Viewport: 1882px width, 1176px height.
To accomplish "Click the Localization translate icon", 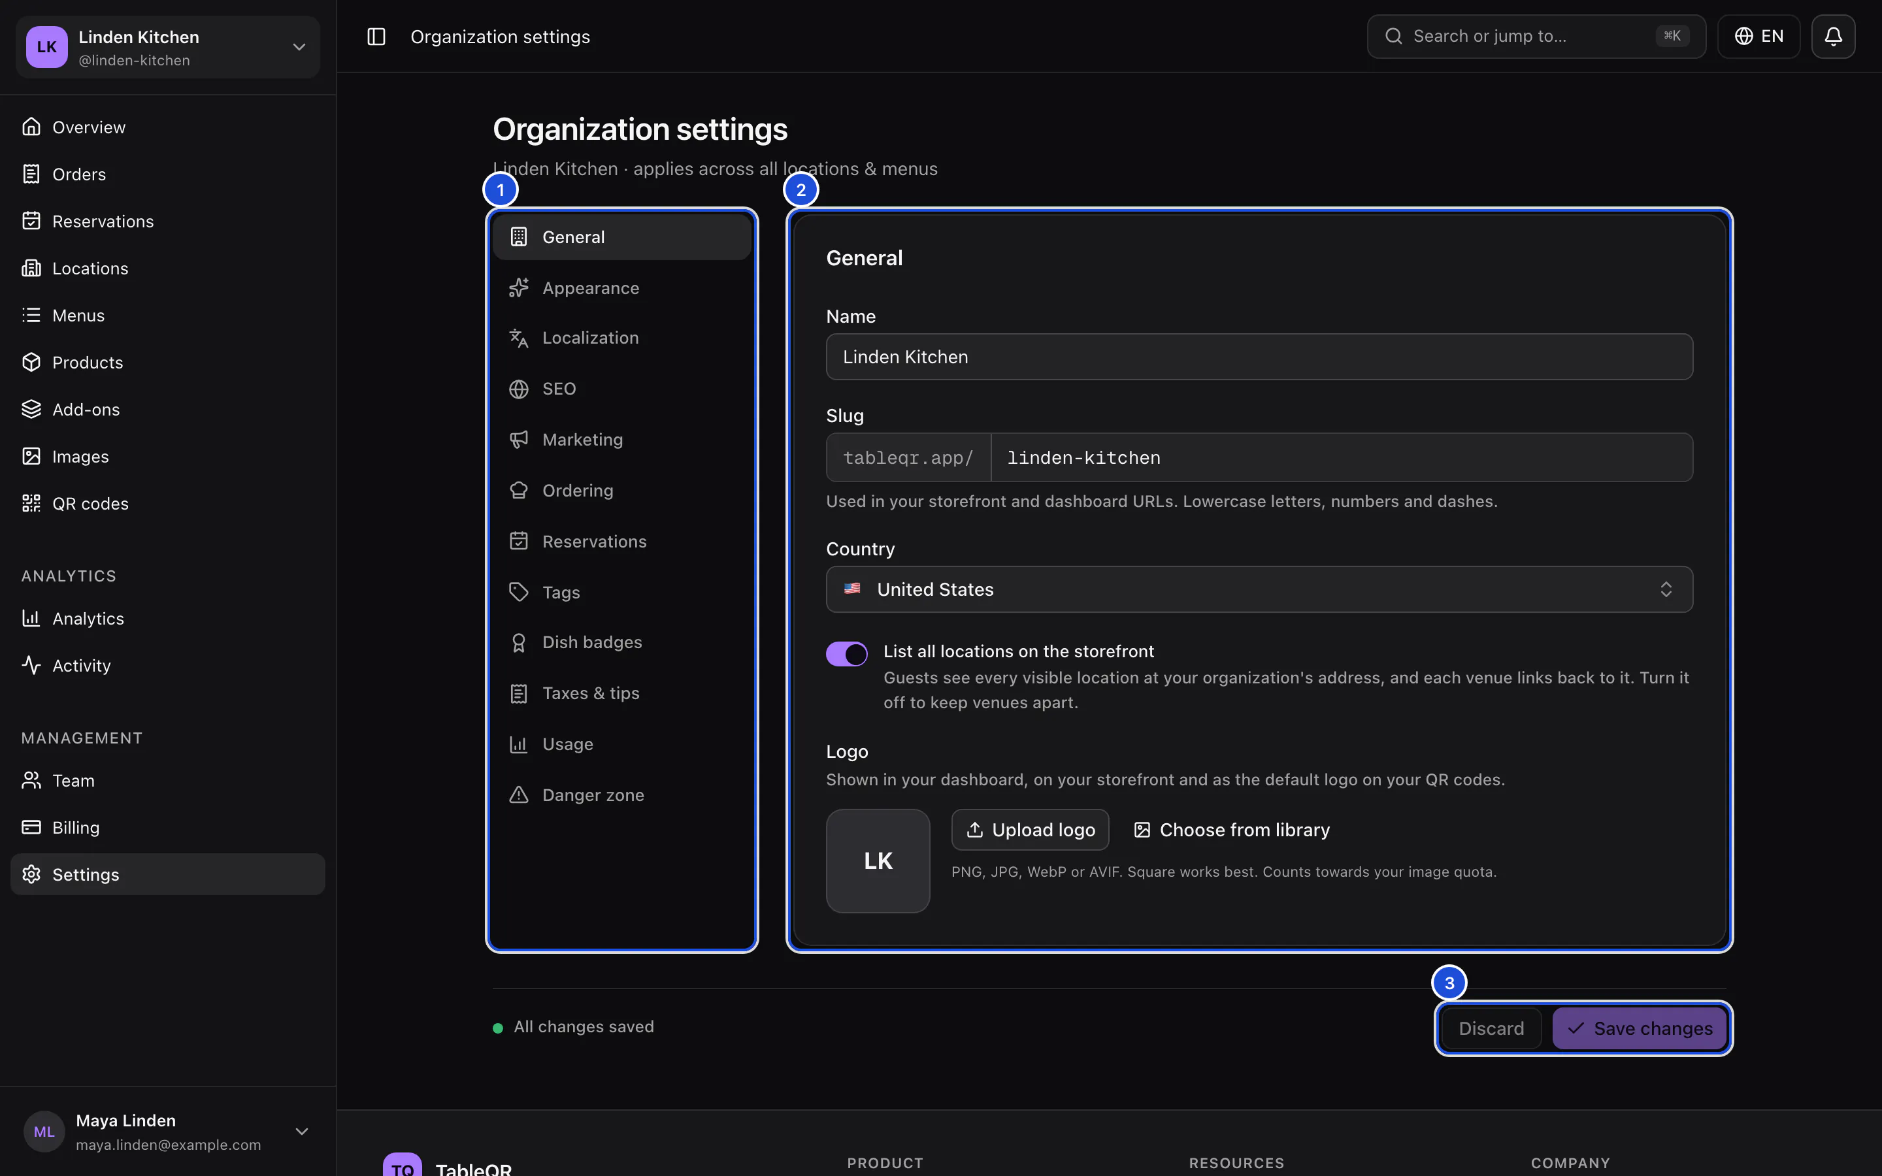I will coord(519,338).
